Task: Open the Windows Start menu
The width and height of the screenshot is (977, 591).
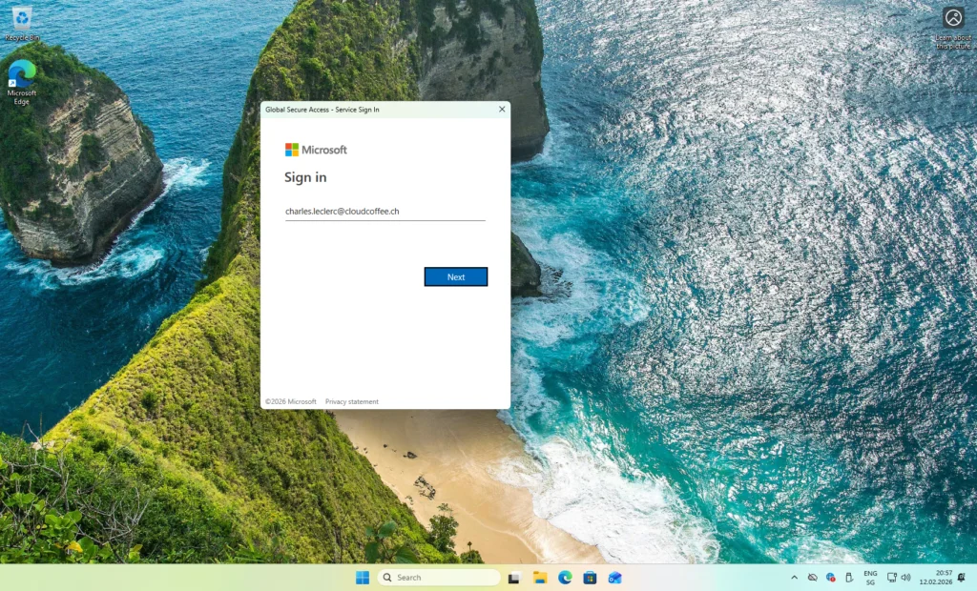Action: (x=363, y=578)
